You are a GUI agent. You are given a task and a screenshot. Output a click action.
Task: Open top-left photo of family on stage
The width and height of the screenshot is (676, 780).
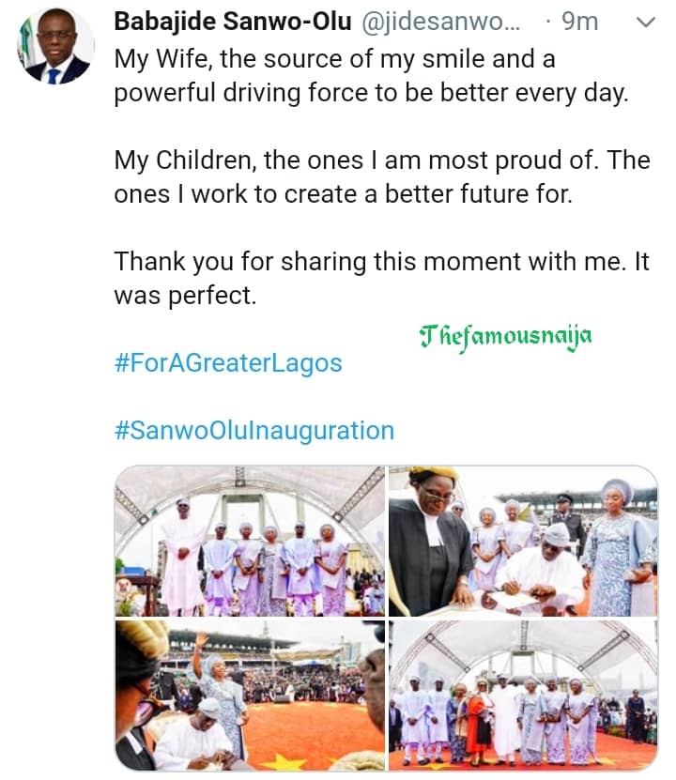coord(249,540)
